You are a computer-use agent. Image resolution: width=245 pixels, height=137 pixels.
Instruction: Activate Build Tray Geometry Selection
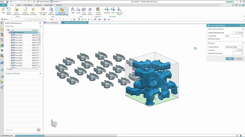[62, 11]
